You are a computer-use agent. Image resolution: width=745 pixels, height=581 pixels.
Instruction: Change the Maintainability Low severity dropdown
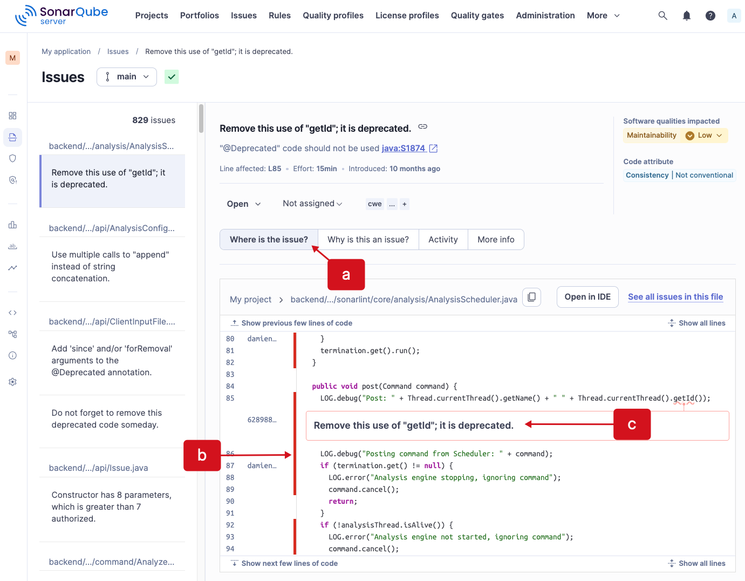[704, 136]
